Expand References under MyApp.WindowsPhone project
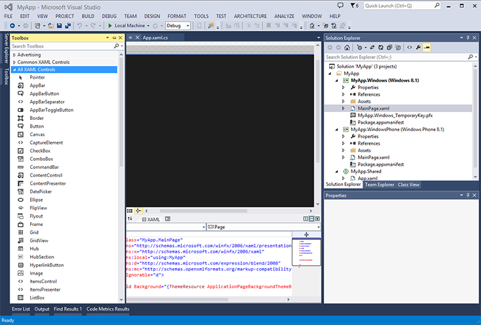The height and width of the screenshot is (325, 481). tap(344, 143)
